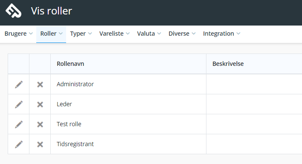The image size is (302, 164).
Task: Open the Vareliste menu
Action: (x=114, y=34)
